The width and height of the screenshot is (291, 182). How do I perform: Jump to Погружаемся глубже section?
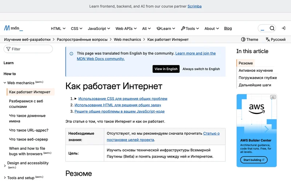pyautogui.click(x=258, y=78)
